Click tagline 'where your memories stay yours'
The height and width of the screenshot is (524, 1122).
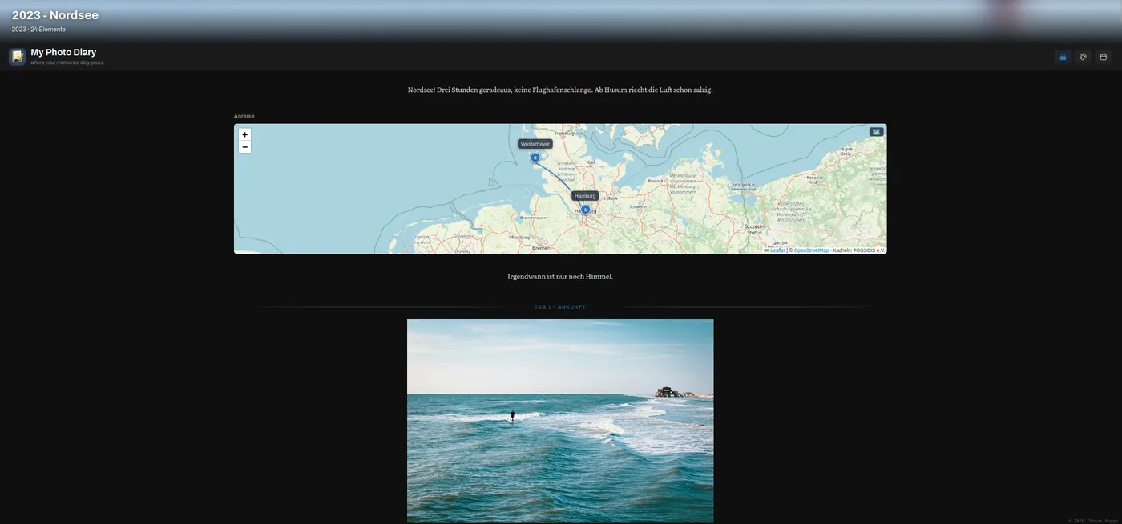coord(67,62)
